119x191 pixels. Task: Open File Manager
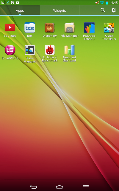69,30
